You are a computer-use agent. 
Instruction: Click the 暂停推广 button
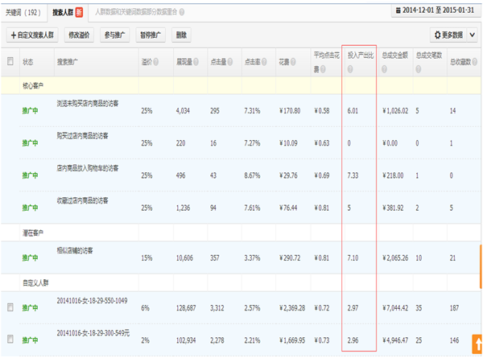click(151, 35)
